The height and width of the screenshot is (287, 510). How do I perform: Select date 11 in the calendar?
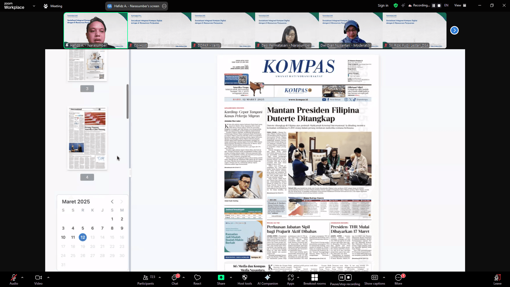click(73, 237)
